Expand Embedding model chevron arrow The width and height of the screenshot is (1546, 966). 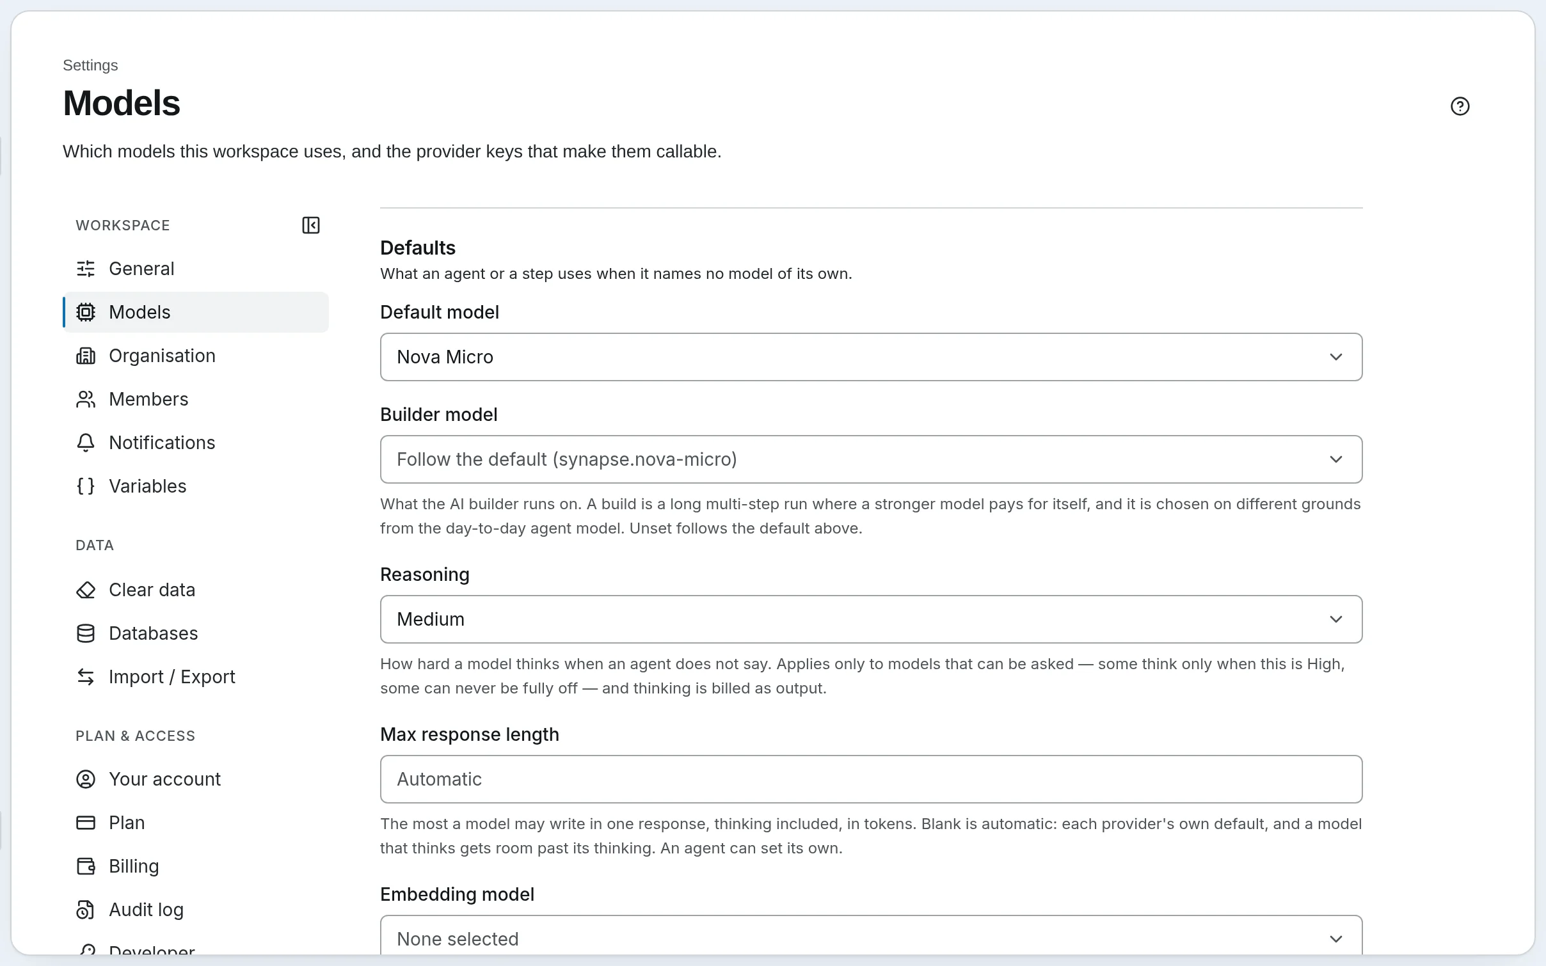1335,939
